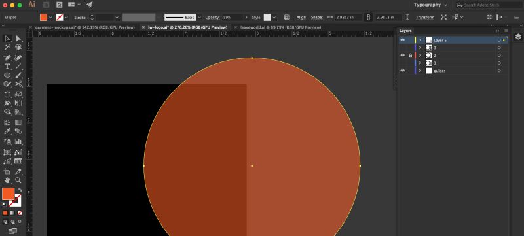Image resolution: width=524 pixels, height=236 pixels.
Task: Click the Shape properties link
Action: click(317, 18)
